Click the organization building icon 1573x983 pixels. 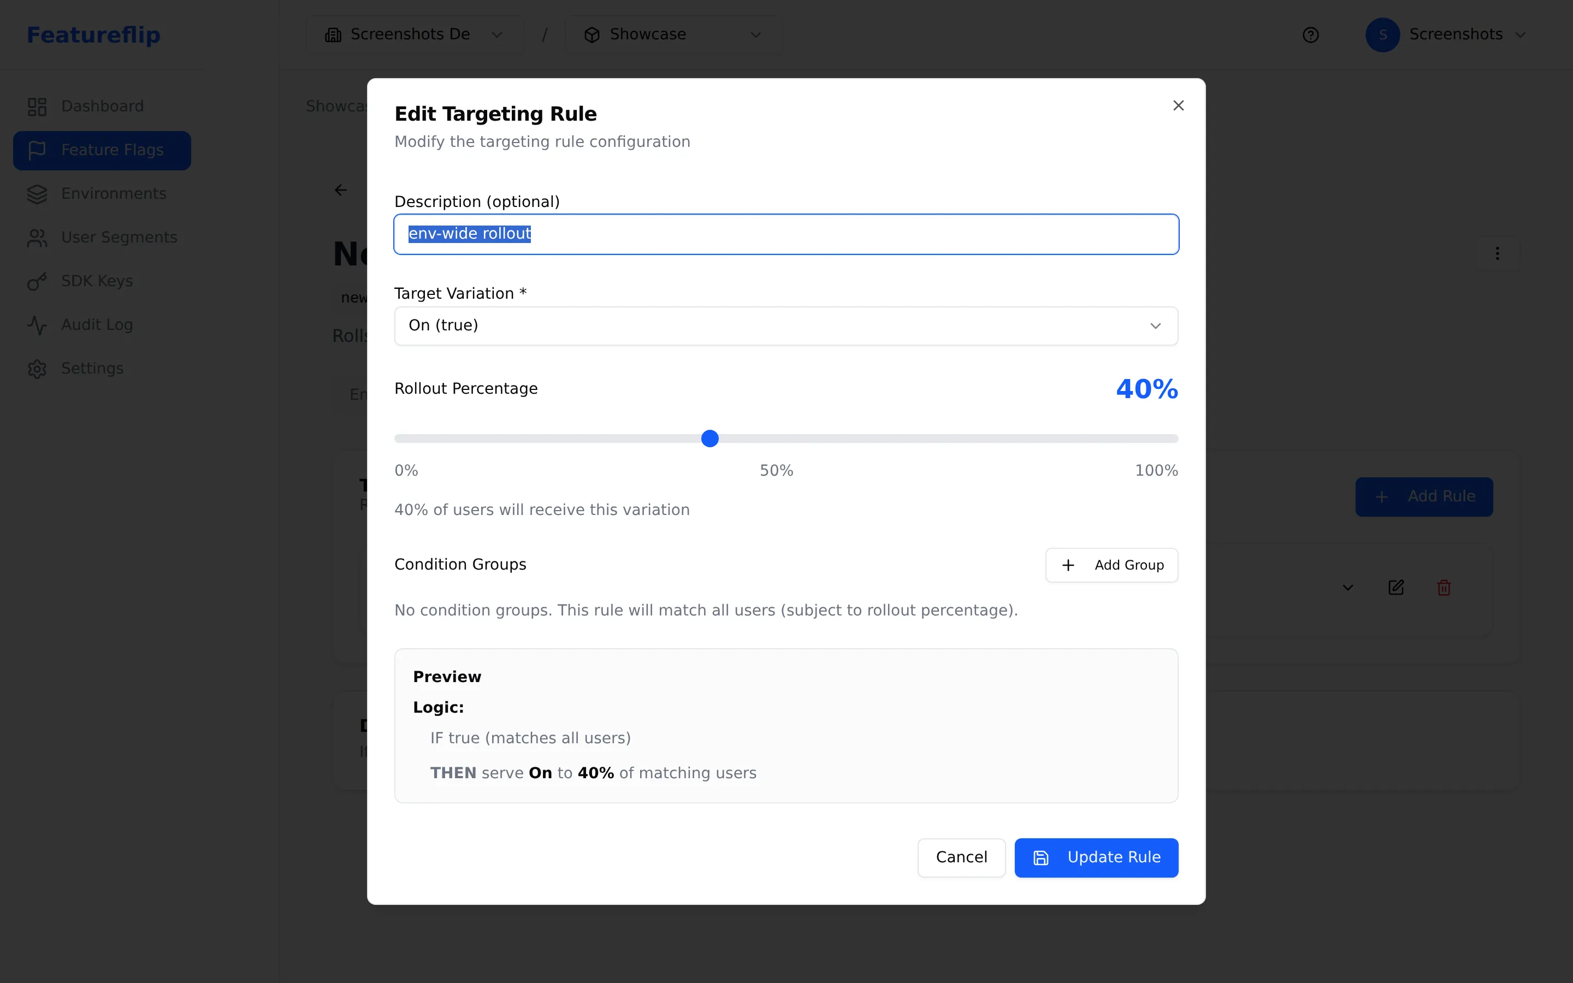(x=333, y=34)
